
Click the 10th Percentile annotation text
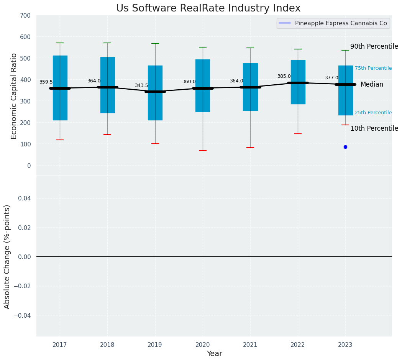click(374, 128)
